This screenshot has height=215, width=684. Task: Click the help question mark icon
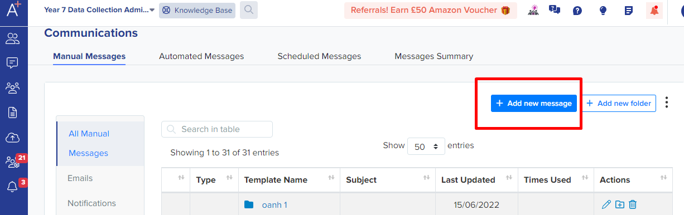tap(577, 11)
